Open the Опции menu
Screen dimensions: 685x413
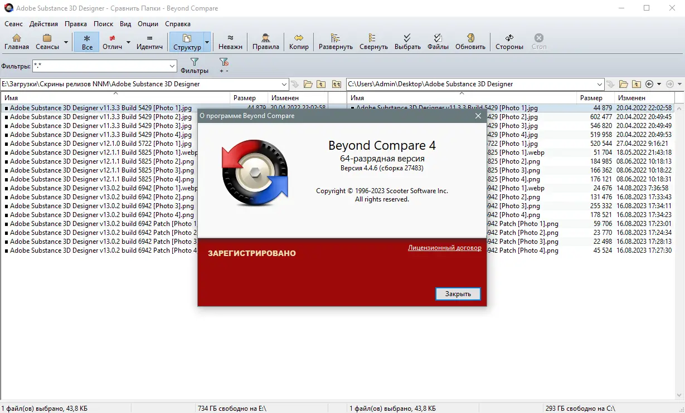pyautogui.click(x=148, y=24)
